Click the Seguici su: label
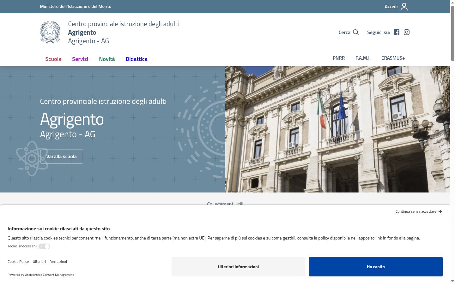Image resolution: width=455 pixels, height=284 pixels. tap(379, 32)
